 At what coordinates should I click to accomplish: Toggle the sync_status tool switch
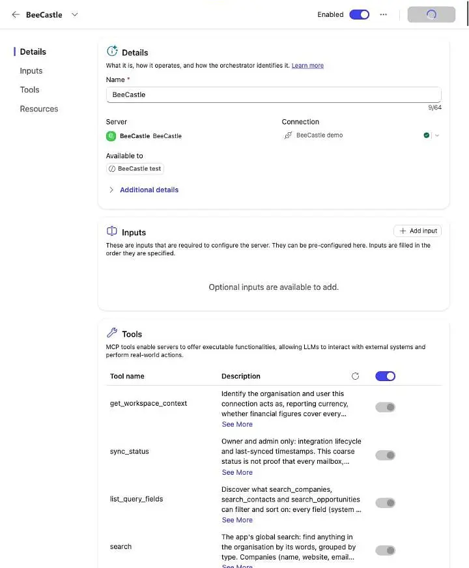pyautogui.click(x=386, y=455)
